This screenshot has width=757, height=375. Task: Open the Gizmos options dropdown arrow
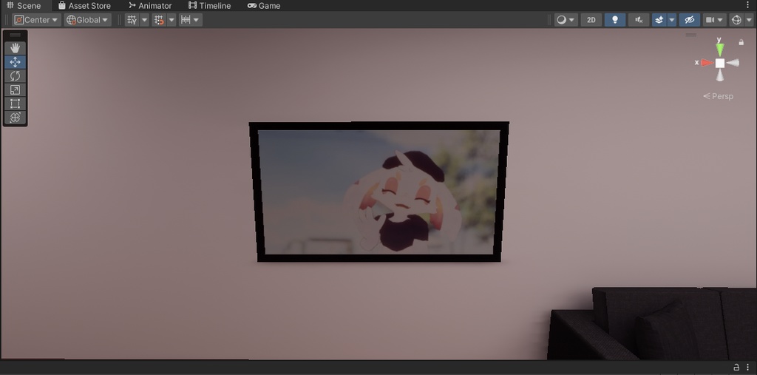coord(749,20)
